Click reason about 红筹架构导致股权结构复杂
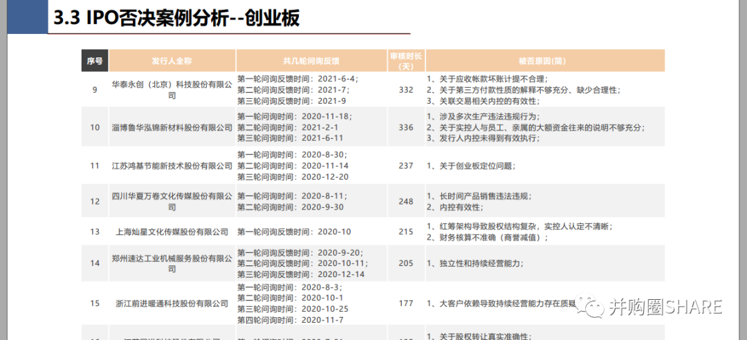This screenshot has width=747, height=340. pyautogui.click(x=519, y=226)
